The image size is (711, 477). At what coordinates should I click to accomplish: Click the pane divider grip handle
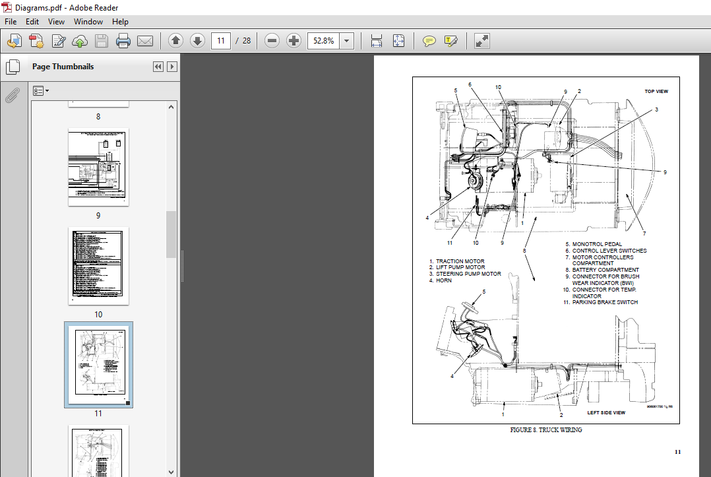[x=182, y=266]
